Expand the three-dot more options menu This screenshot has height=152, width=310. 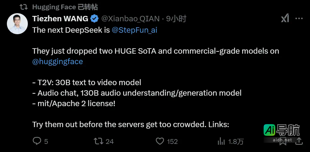click(x=299, y=18)
